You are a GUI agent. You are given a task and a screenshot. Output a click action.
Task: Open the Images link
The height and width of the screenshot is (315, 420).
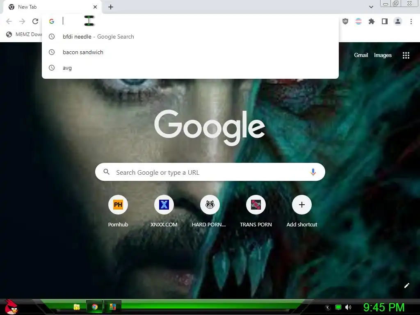coord(383,55)
